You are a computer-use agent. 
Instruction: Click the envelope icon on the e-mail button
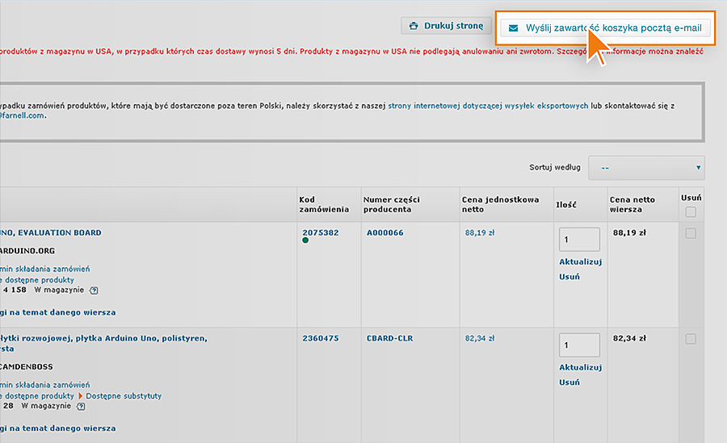coord(513,27)
